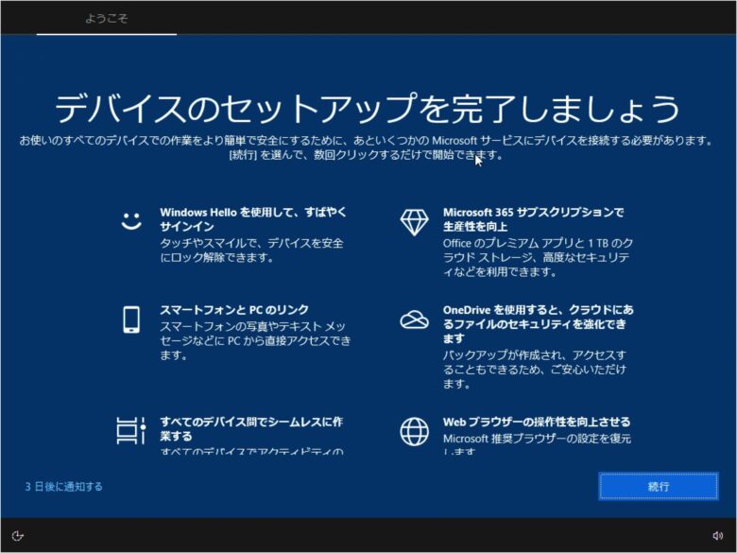This screenshot has width=737, height=553.
Task: Click the OneDrive cloud icon
Action: coord(414,320)
